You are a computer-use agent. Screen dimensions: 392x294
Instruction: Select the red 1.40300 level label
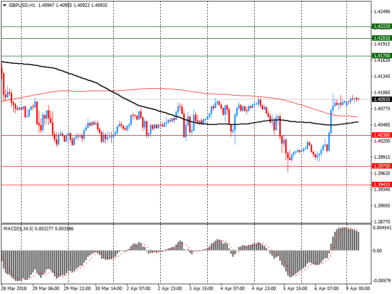coord(381,135)
